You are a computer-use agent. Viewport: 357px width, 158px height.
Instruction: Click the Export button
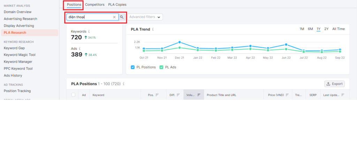(x=334, y=84)
